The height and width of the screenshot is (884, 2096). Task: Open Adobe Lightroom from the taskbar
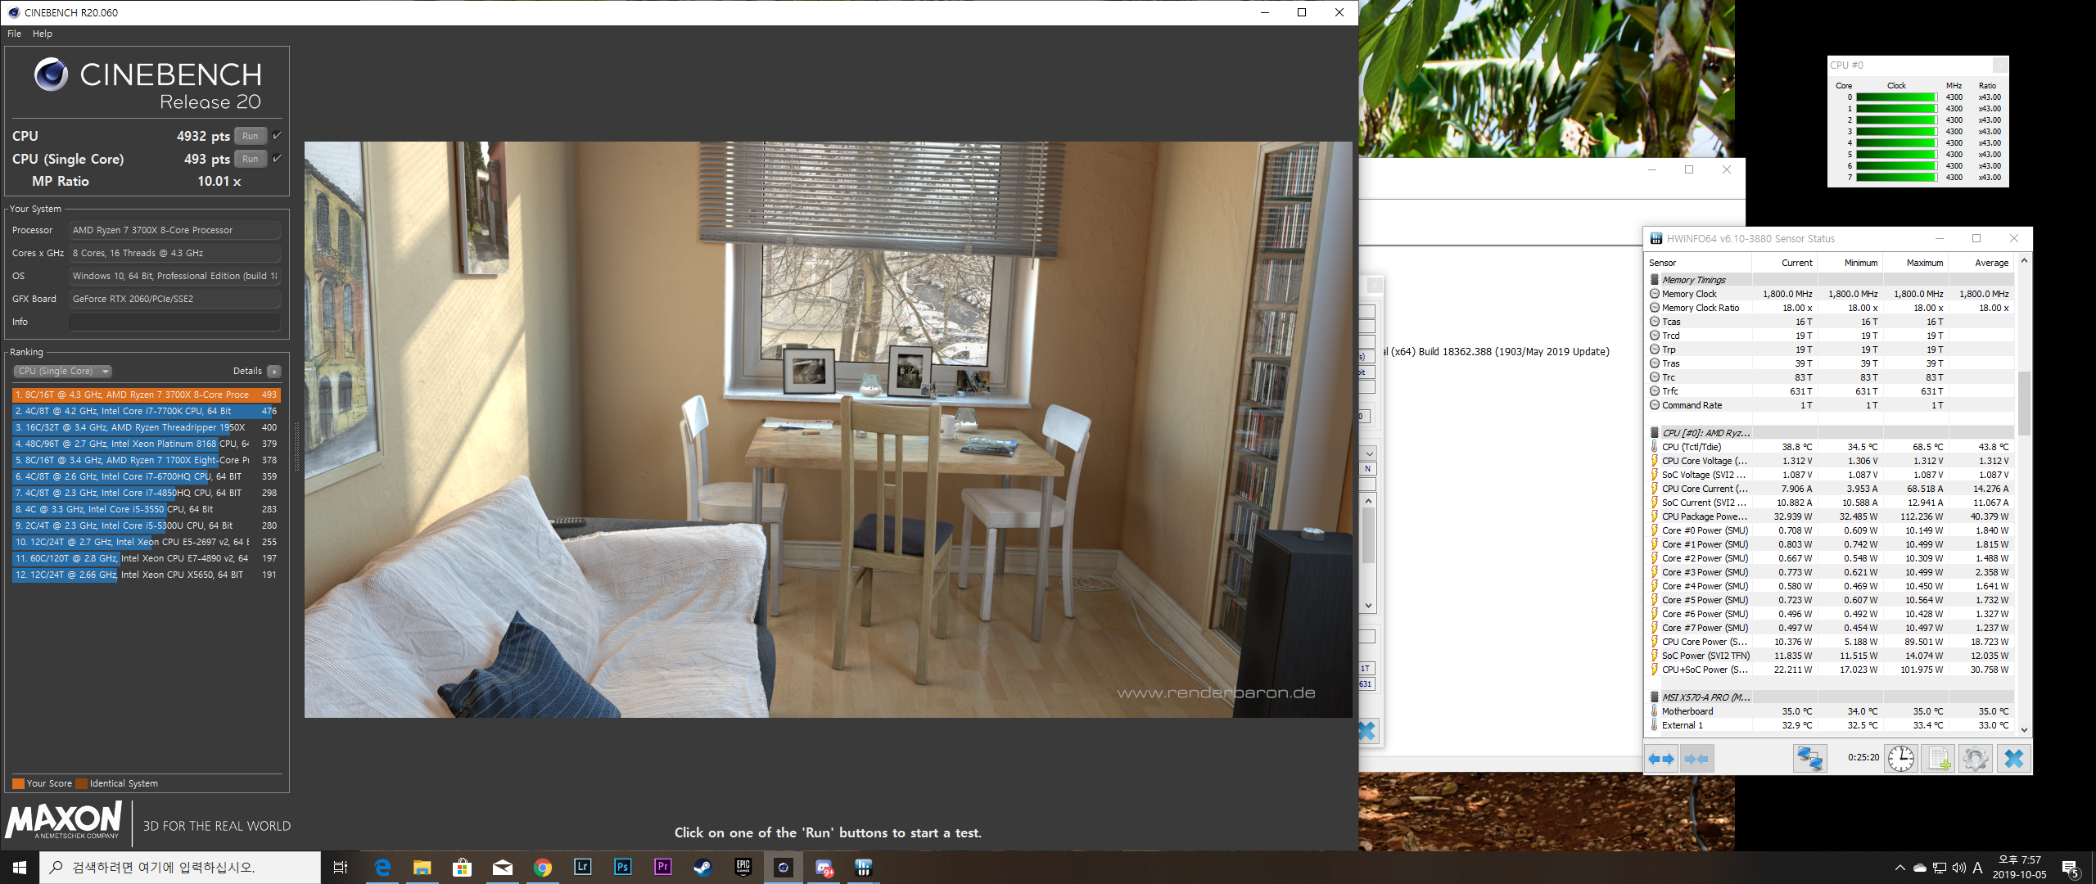(583, 868)
